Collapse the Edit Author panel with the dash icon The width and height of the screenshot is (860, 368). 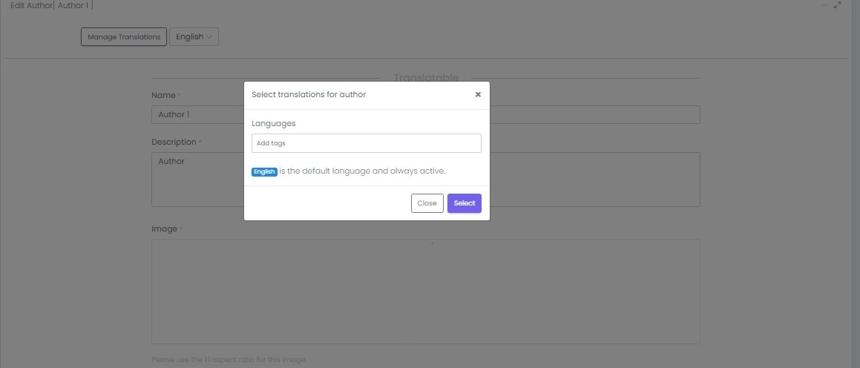[x=824, y=5]
